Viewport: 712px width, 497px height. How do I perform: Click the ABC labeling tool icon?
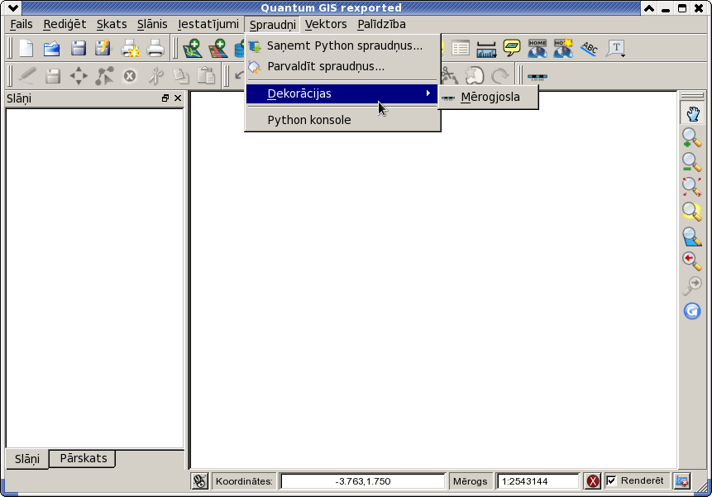[589, 48]
